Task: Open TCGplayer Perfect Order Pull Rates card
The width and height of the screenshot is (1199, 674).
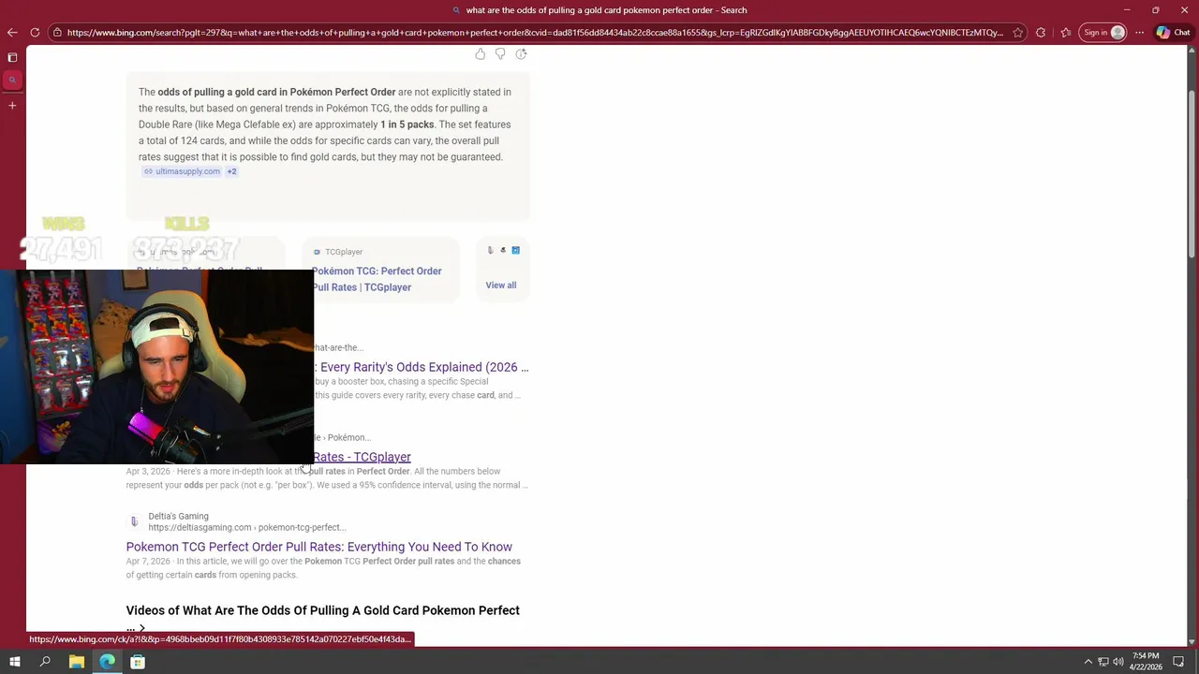Action: [x=380, y=270]
